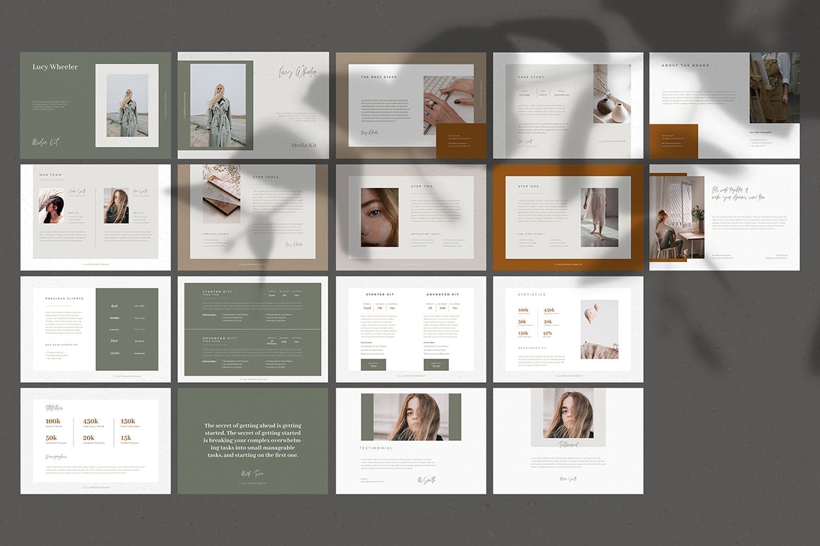Open The Next Steps slide
This screenshot has width=820, height=546.
[411, 105]
